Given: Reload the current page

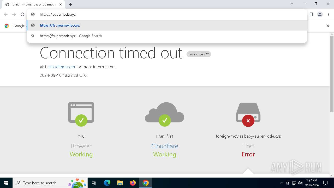Looking at the screenshot, I should click(x=22, y=14).
